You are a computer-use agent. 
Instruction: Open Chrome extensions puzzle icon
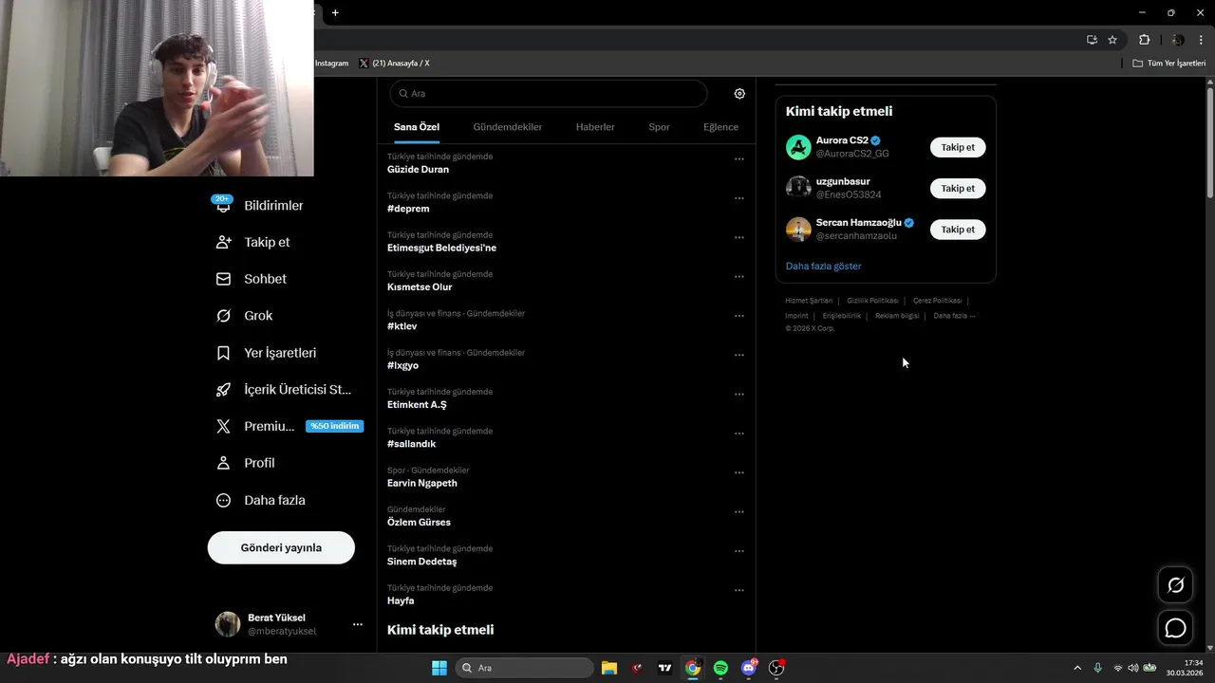click(1144, 40)
